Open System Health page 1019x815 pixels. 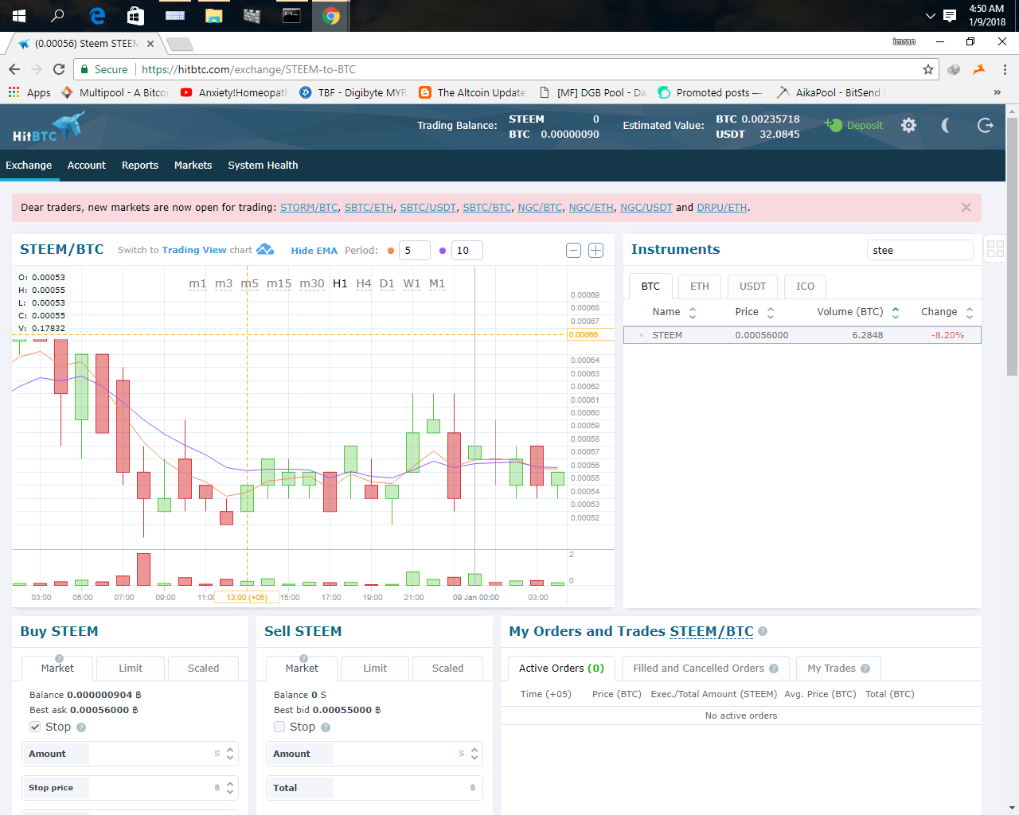click(x=263, y=165)
